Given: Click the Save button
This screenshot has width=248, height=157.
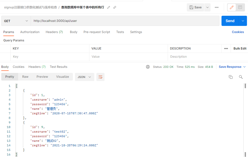Looking at the screenshot, I should coord(195,7).
